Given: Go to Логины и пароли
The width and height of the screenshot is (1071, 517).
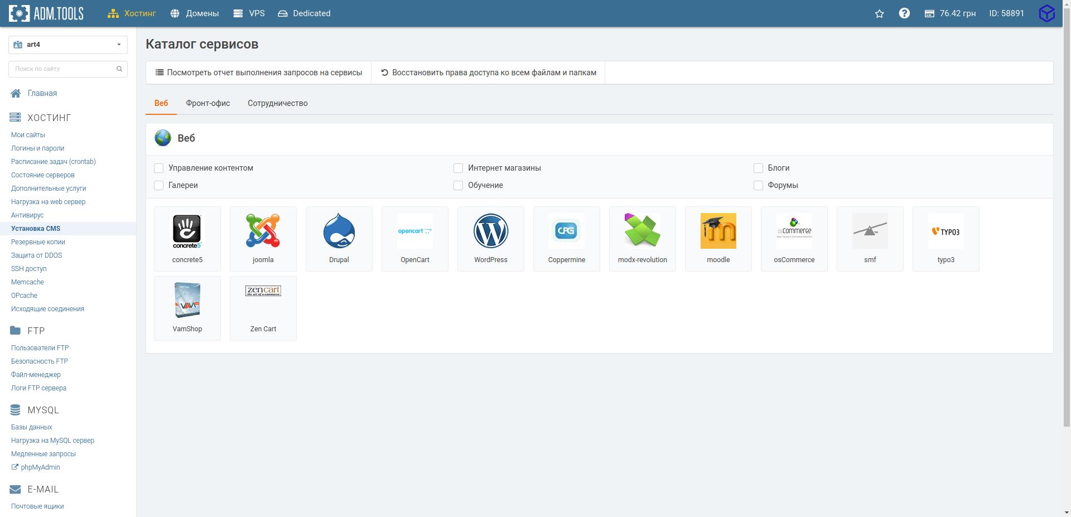Looking at the screenshot, I should click(x=38, y=148).
